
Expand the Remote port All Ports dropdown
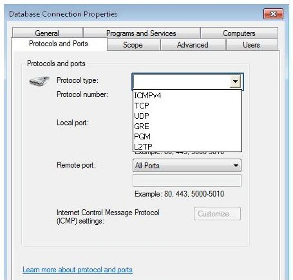(x=187, y=166)
